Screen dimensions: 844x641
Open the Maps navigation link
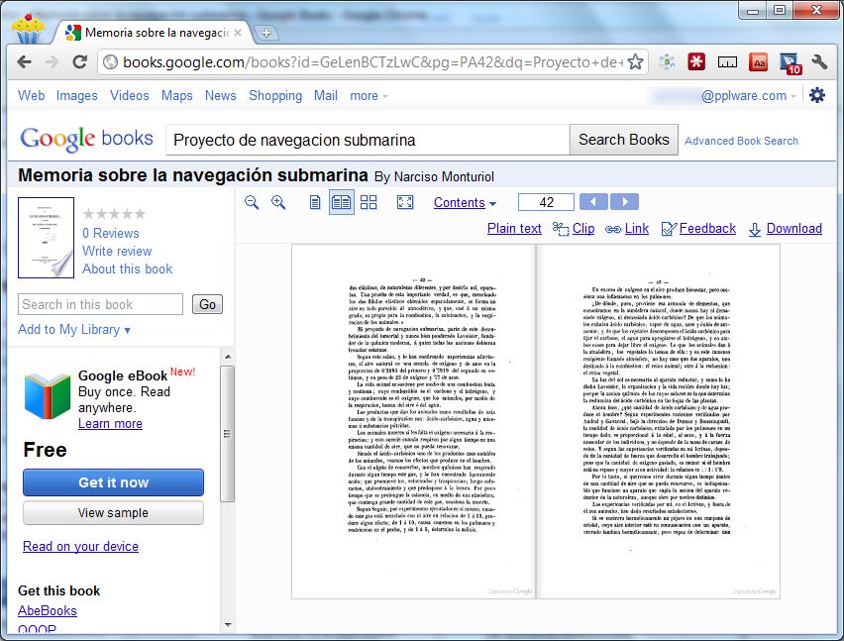click(177, 95)
